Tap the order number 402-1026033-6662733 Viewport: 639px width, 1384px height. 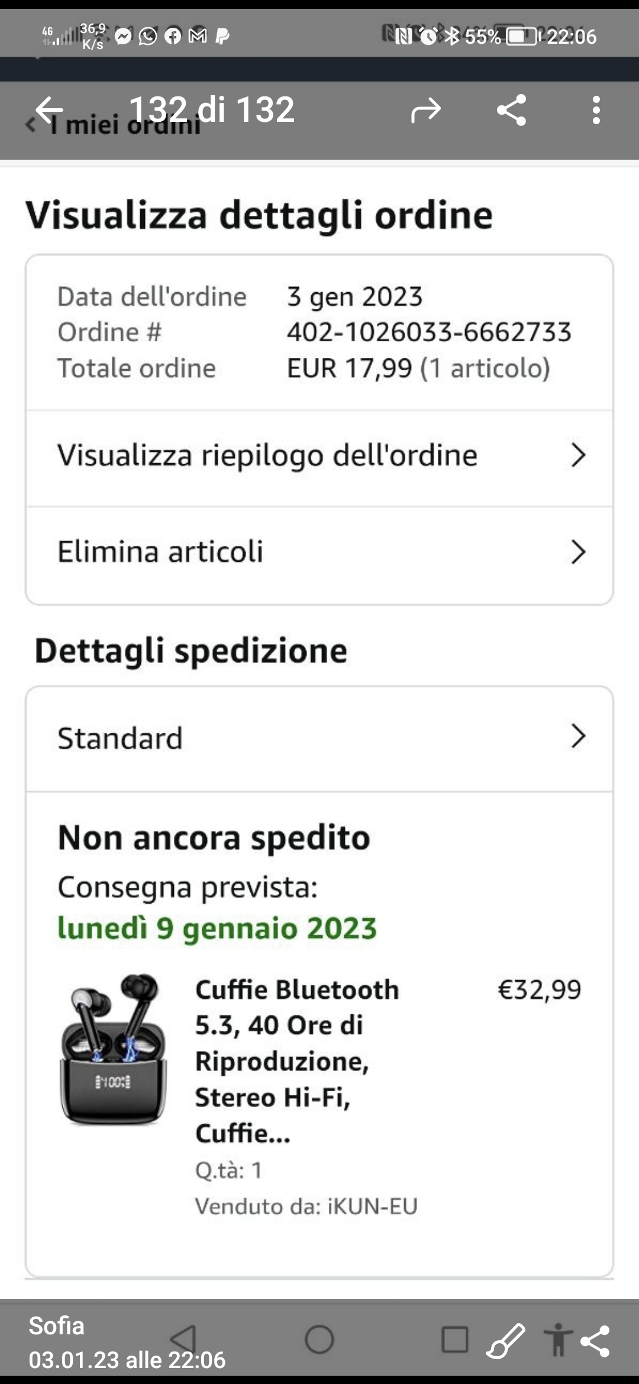click(x=429, y=332)
